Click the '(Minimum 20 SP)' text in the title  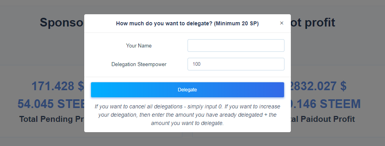pos(236,23)
